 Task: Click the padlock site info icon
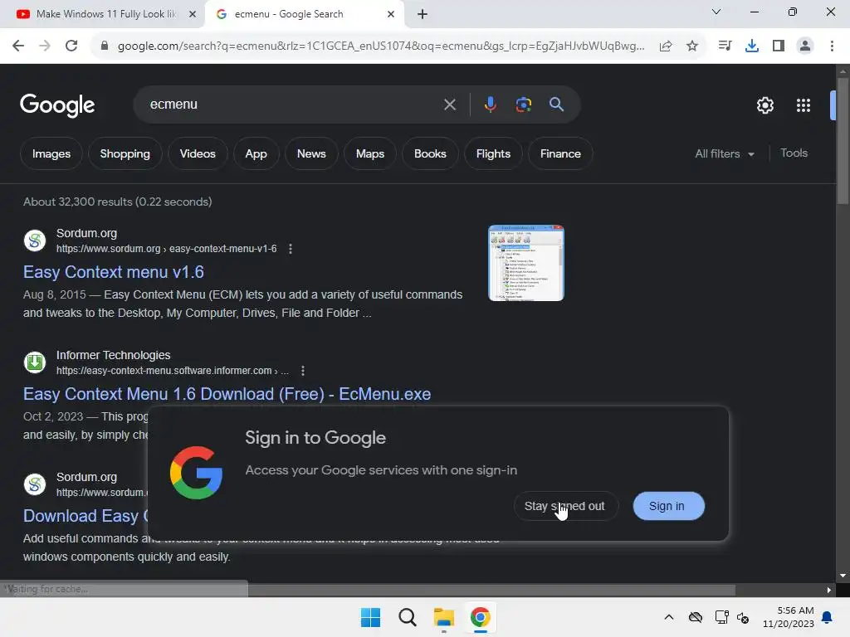pos(105,46)
